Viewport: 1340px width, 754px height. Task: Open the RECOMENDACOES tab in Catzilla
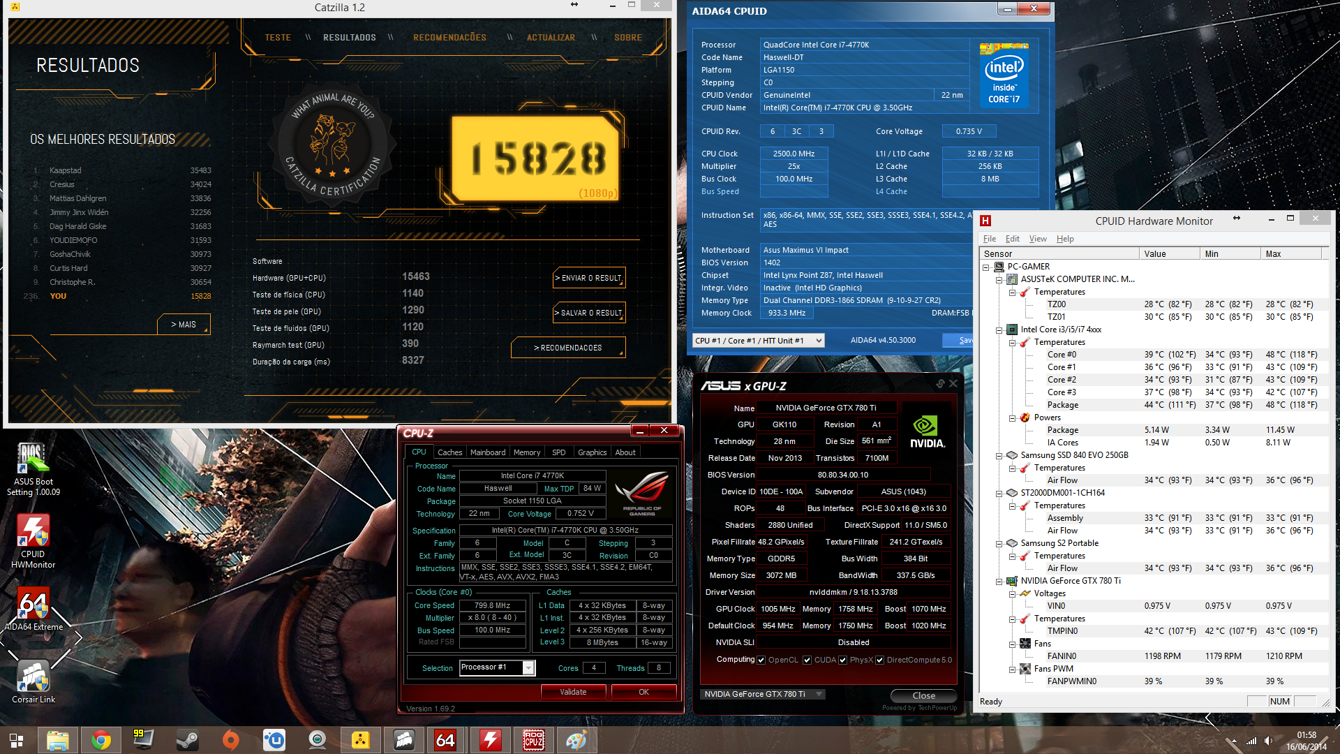tap(449, 38)
